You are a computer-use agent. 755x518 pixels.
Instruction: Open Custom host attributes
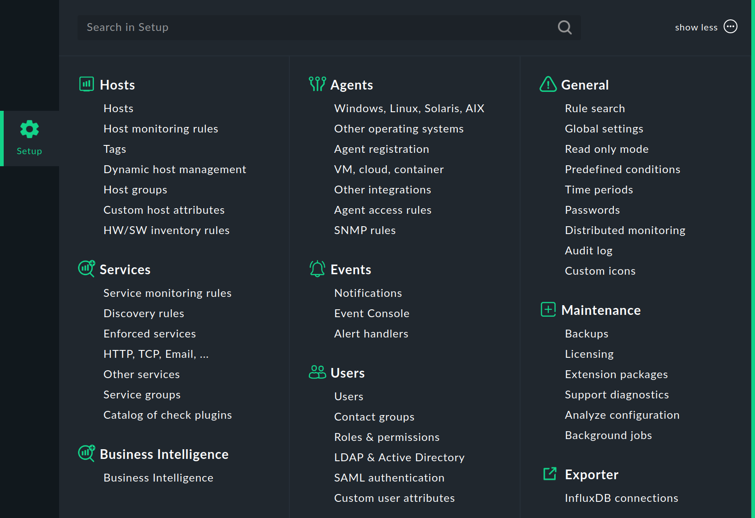pyautogui.click(x=164, y=210)
